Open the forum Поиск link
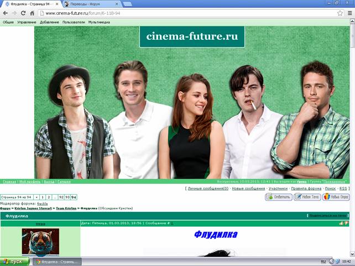Screen dimensions: 355x266 coord(330,189)
